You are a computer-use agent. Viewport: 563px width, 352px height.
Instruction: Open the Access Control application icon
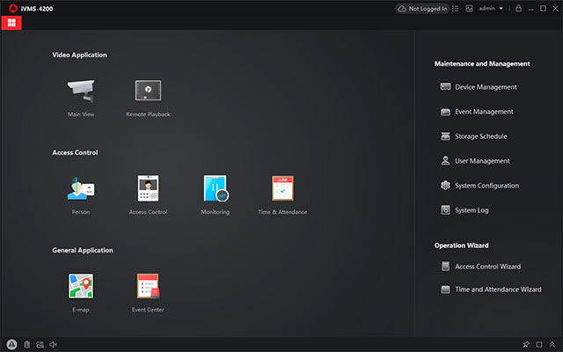click(148, 188)
